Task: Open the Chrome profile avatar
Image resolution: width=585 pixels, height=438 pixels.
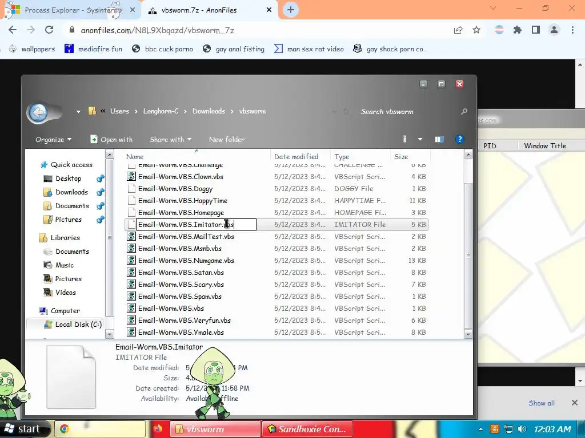Action: (554, 30)
